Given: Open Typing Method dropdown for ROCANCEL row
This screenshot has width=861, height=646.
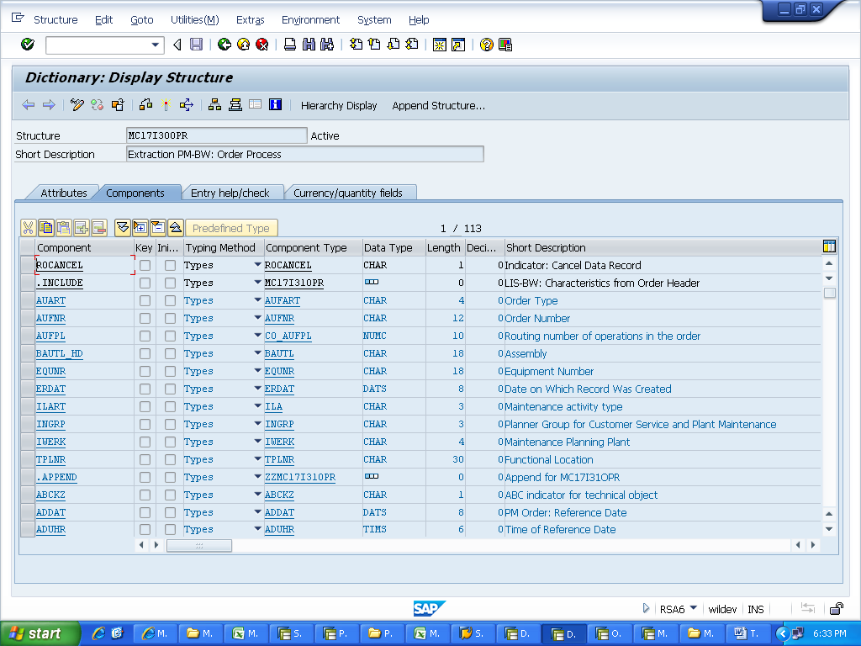Looking at the screenshot, I should 257,265.
